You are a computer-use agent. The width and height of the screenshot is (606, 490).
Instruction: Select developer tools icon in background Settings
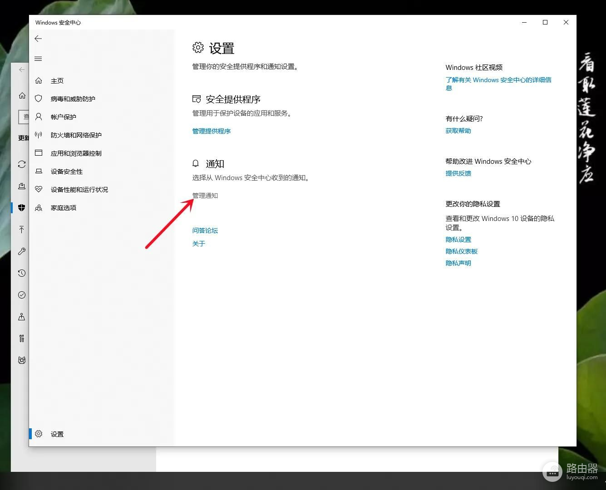coord(21,338)
